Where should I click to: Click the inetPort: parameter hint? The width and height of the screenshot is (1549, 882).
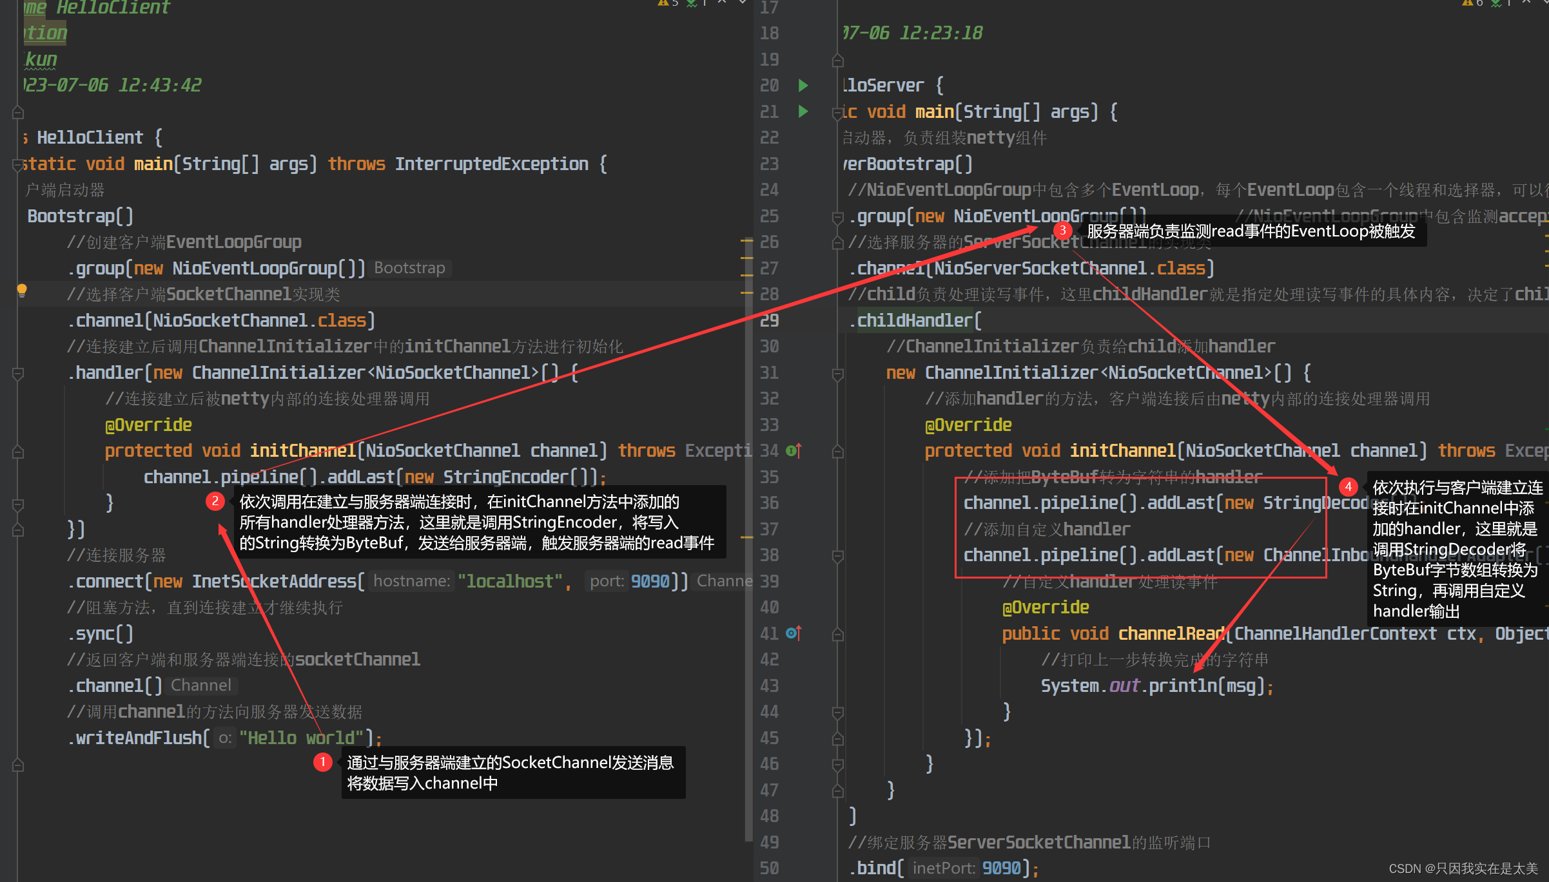[944, 868]
